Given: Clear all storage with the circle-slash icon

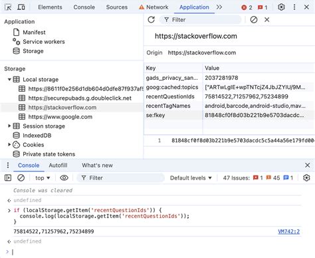Looking at the screenshot, I should pyautogui.click(x=254, y=20).
